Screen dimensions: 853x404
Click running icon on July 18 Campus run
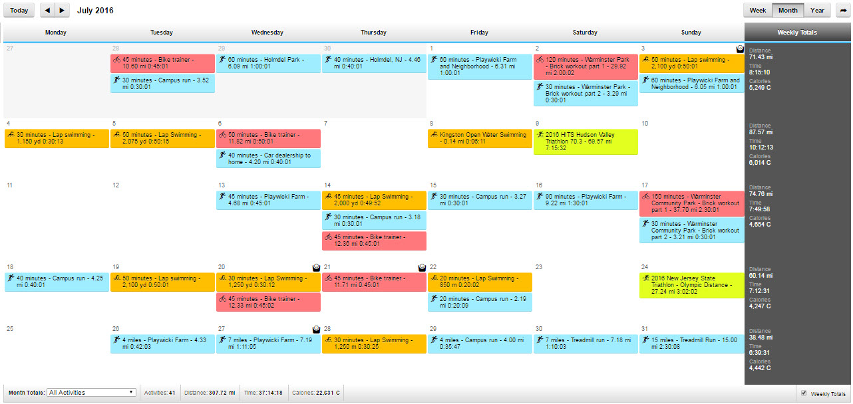[11, 278]
